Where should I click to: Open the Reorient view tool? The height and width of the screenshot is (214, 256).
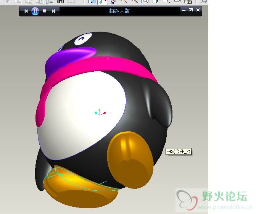(x=156, y=2)
